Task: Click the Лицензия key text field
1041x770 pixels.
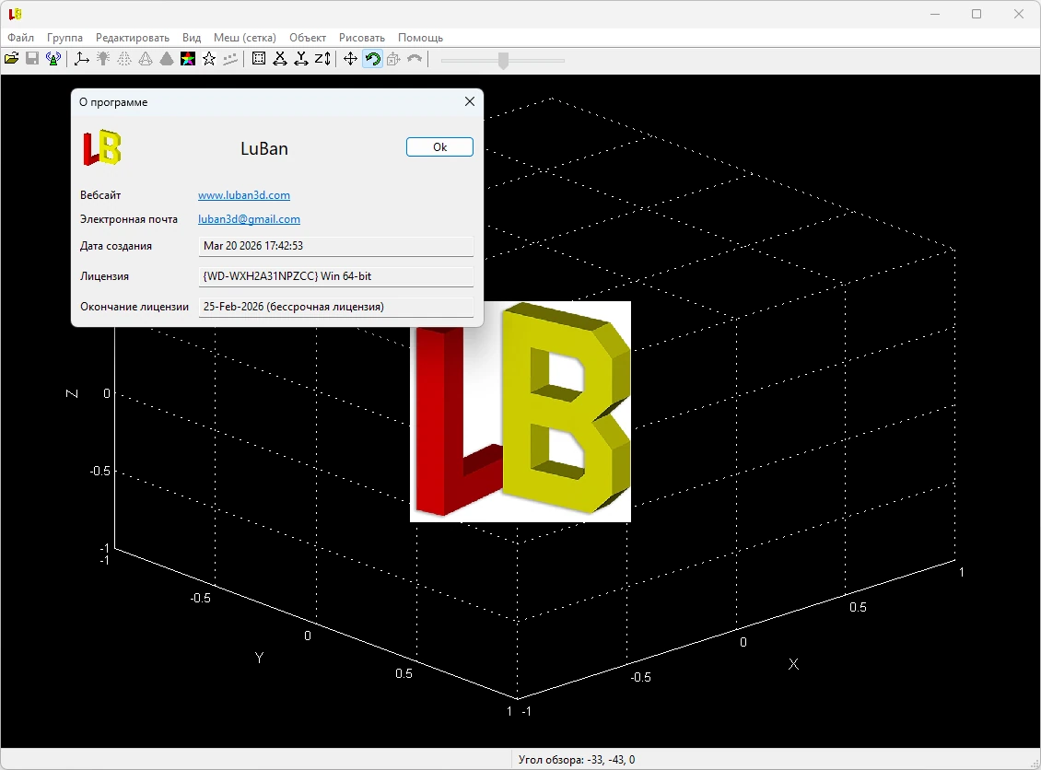Action: click(336, 276)
